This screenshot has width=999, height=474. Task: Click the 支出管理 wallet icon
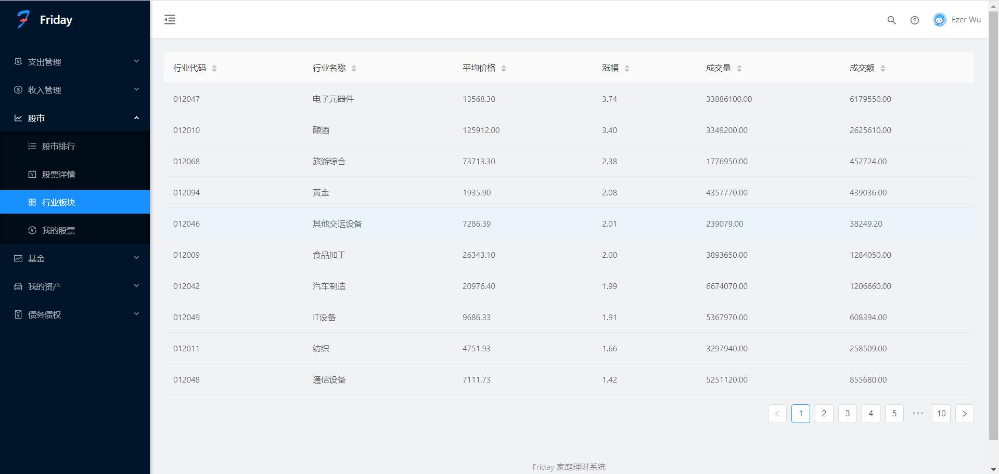17,61
